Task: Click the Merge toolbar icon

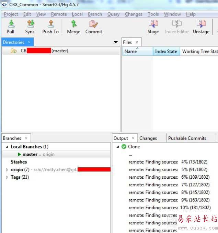Action: [74, 24]
